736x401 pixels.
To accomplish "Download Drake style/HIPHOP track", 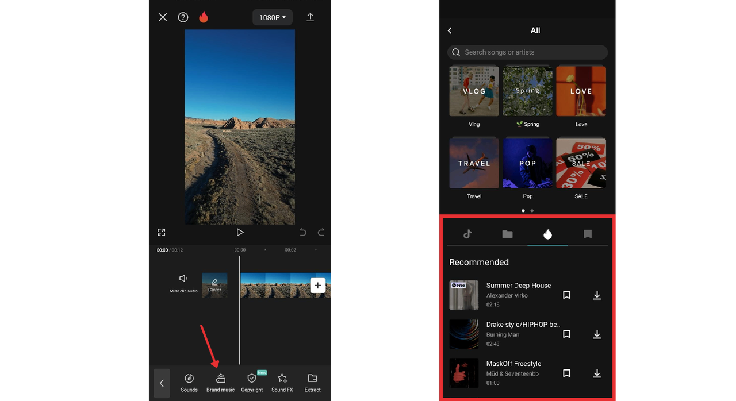I will coord(597,334).
